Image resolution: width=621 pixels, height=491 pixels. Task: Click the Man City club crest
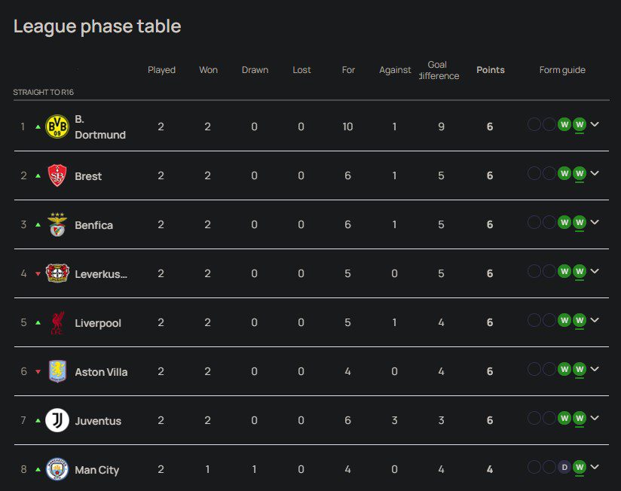[57, 469]
